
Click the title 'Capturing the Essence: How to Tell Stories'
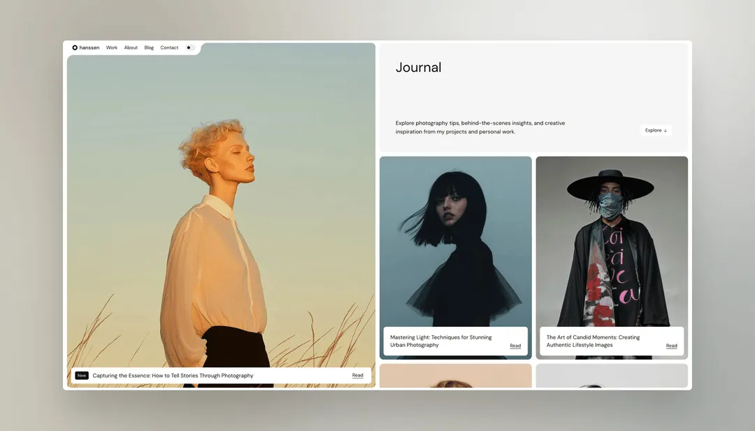tap(173, 376)
